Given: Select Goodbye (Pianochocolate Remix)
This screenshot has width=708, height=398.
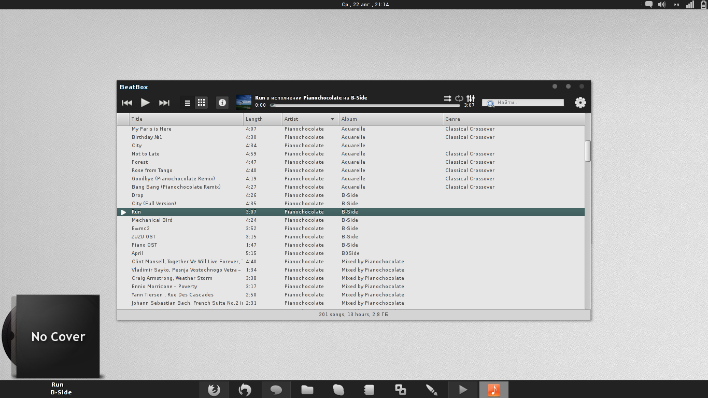Looking at the screenshot, I should point(173,179).
